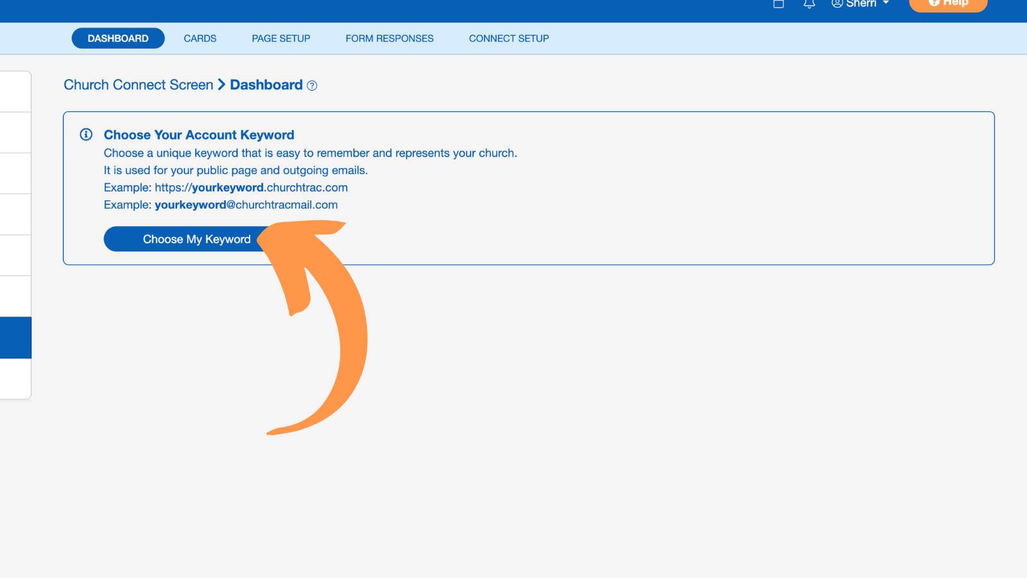
Task: Click the yourkeyword@churchtracmail.com example text
Action: point(246,205)
